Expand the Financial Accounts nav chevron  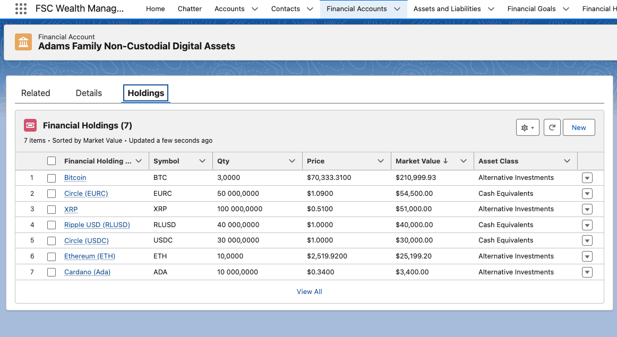(x=397, y=8)
